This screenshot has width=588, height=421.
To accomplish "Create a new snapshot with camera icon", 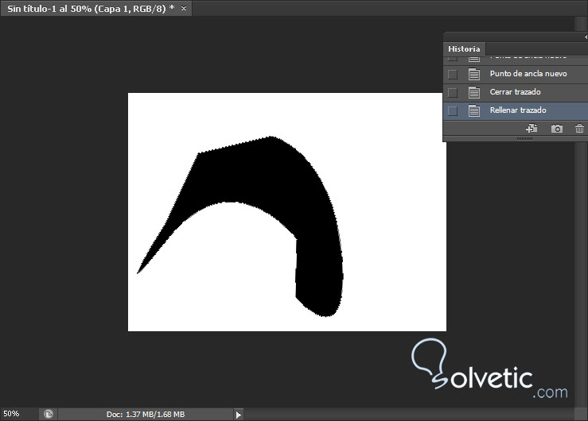I will pyautogui.click(x=556, y=129).
